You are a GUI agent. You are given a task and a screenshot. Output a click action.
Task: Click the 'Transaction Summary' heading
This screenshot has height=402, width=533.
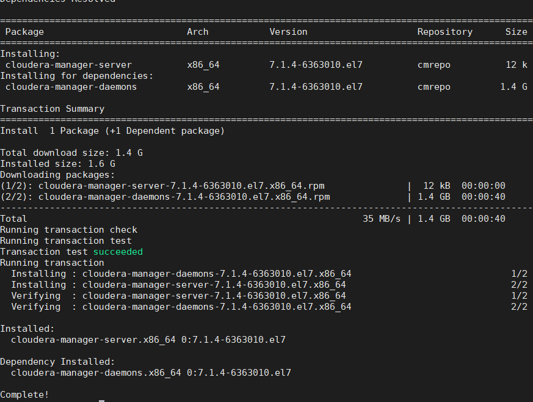[x=53, y=109]
